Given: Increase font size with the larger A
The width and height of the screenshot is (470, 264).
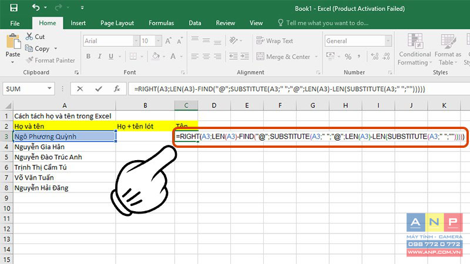Looking at the screenshot, I should click(x=169, y=40).
